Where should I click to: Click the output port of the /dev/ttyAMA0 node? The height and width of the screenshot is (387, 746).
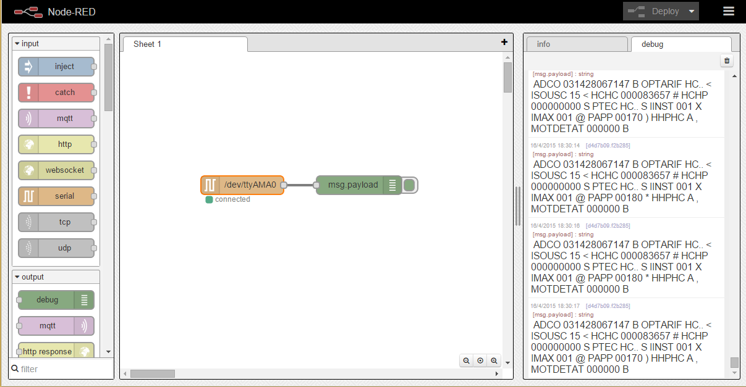click(x=284, y=185)
